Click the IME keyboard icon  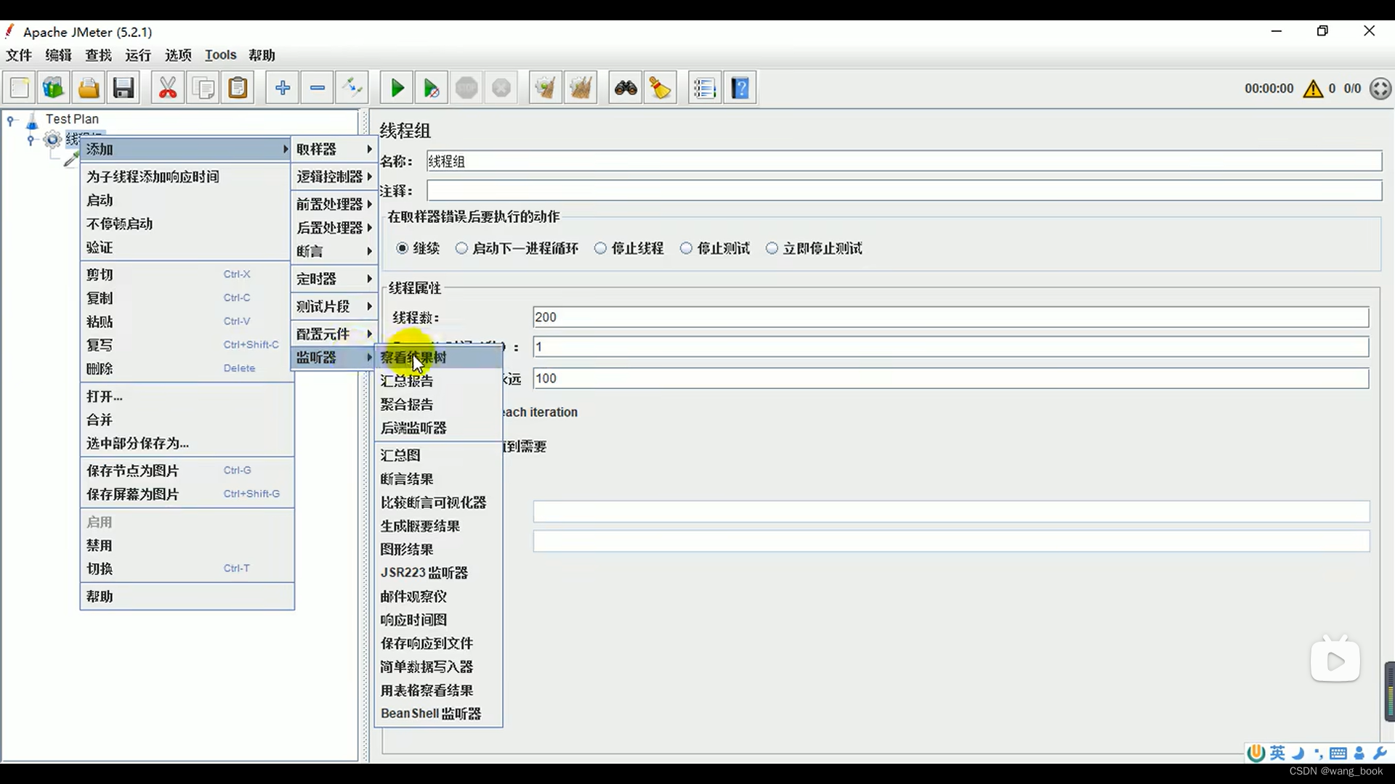[1338, 754]
